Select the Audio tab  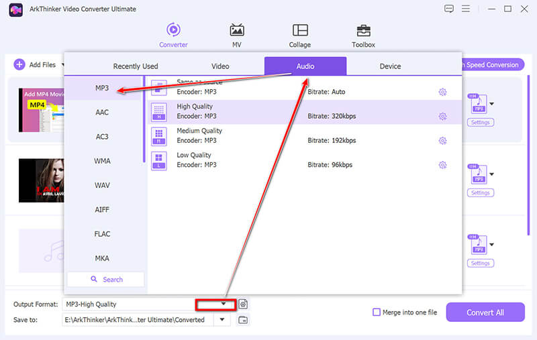click(305, 66)
